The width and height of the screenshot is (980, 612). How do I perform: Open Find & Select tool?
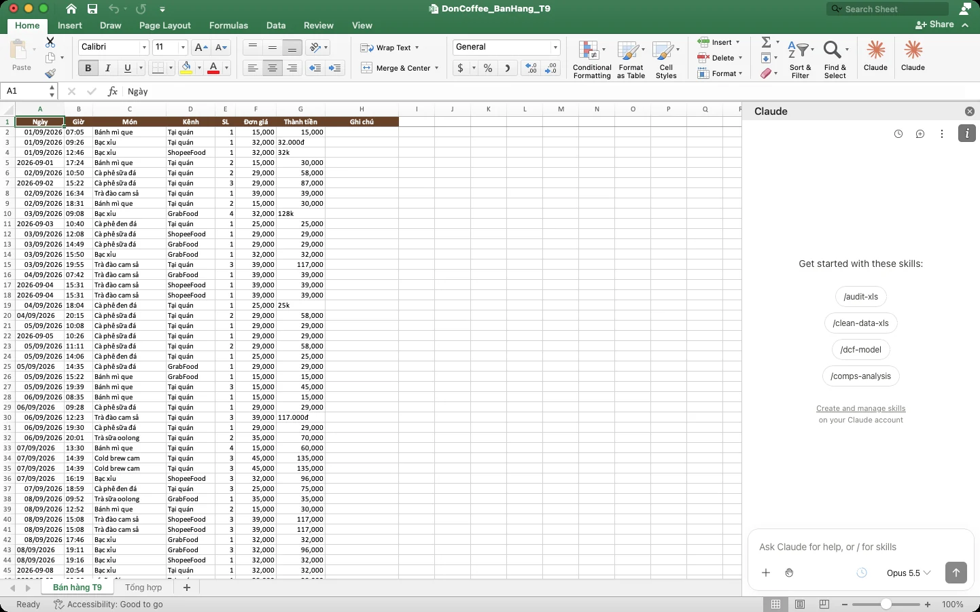(x=835, y=60)
